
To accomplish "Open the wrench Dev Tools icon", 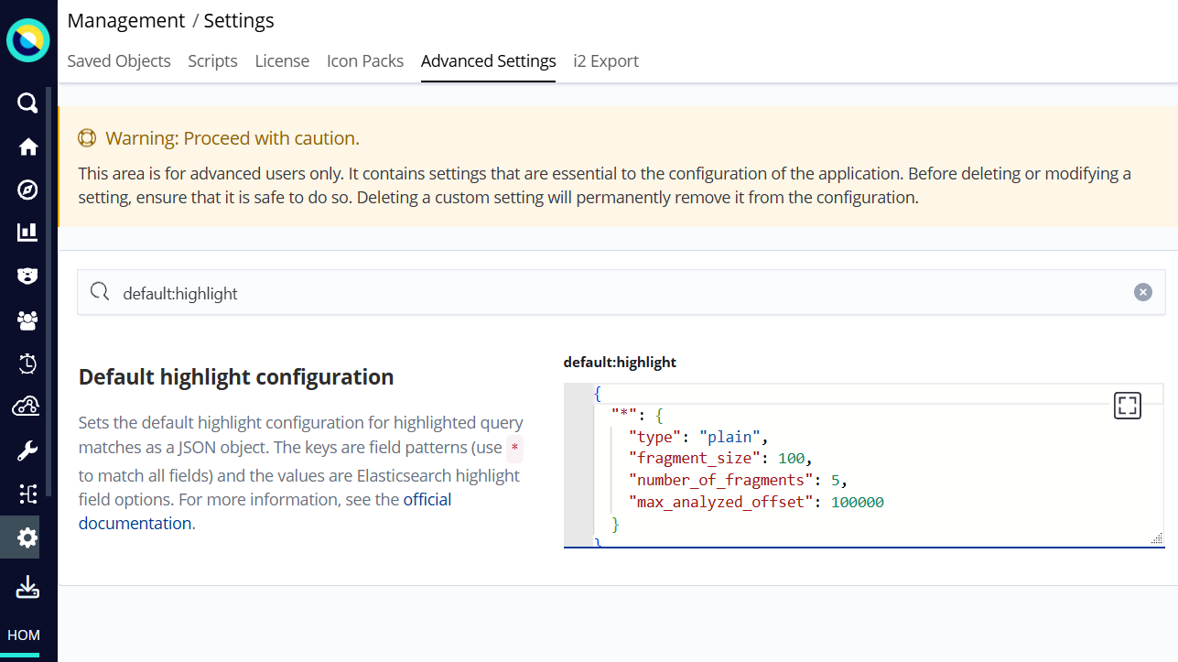I will point(27,450).
